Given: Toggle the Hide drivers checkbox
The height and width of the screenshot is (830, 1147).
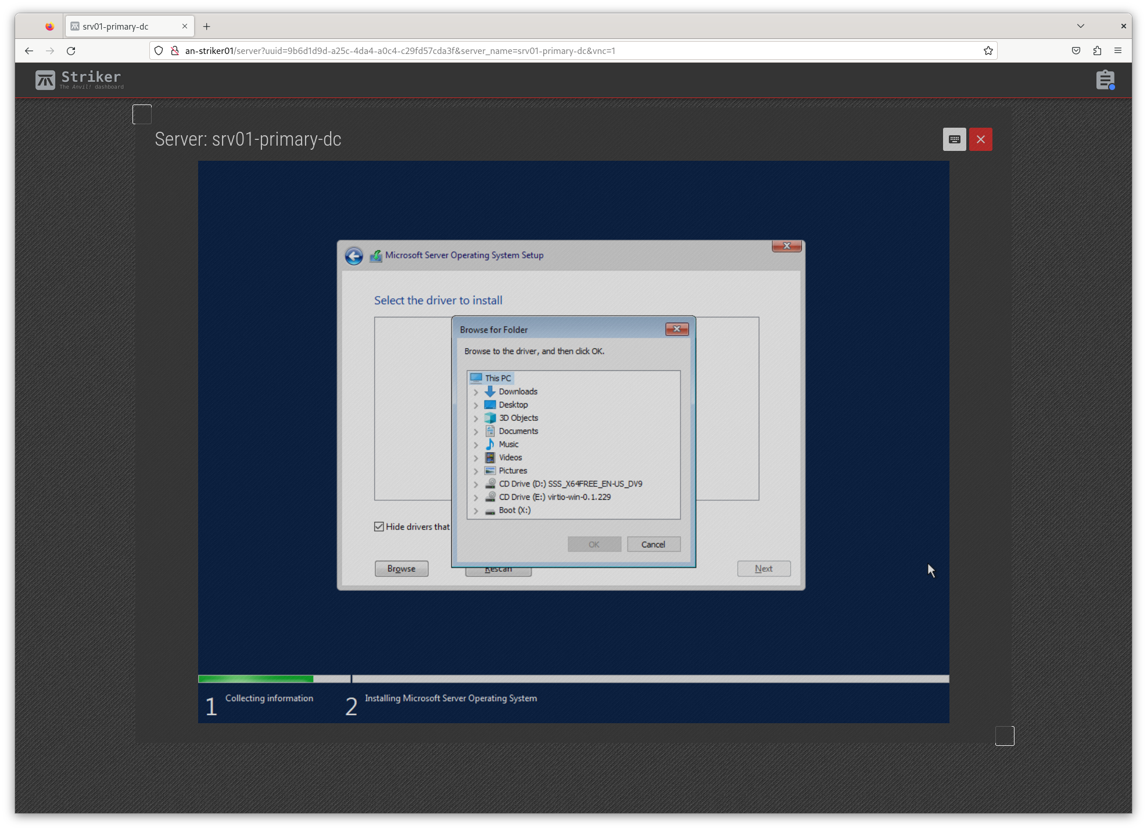Looking at the screenshot, I should [379, 526].
